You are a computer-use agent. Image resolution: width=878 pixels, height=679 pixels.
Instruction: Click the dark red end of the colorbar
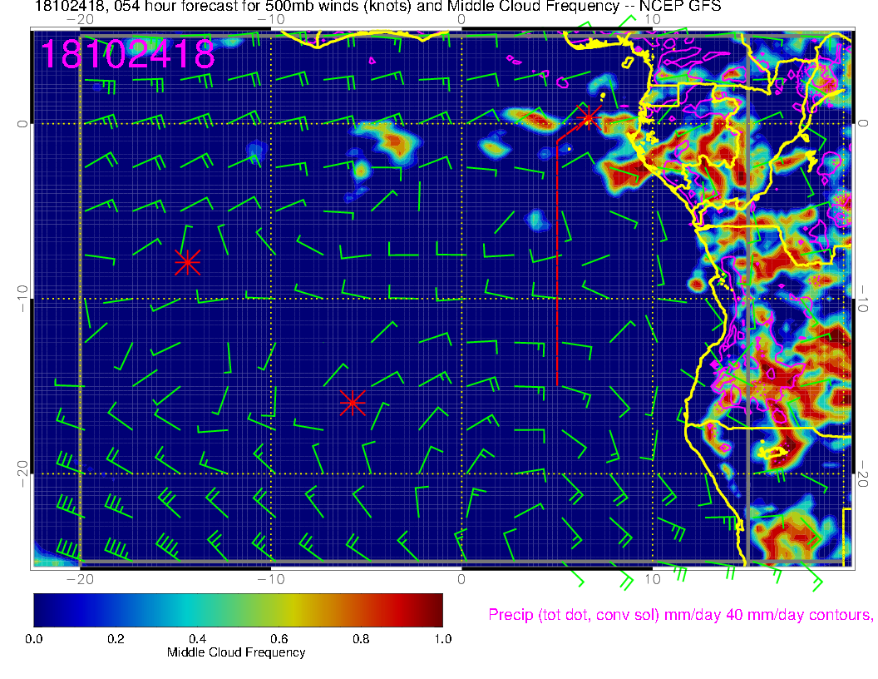coord(434,610)
